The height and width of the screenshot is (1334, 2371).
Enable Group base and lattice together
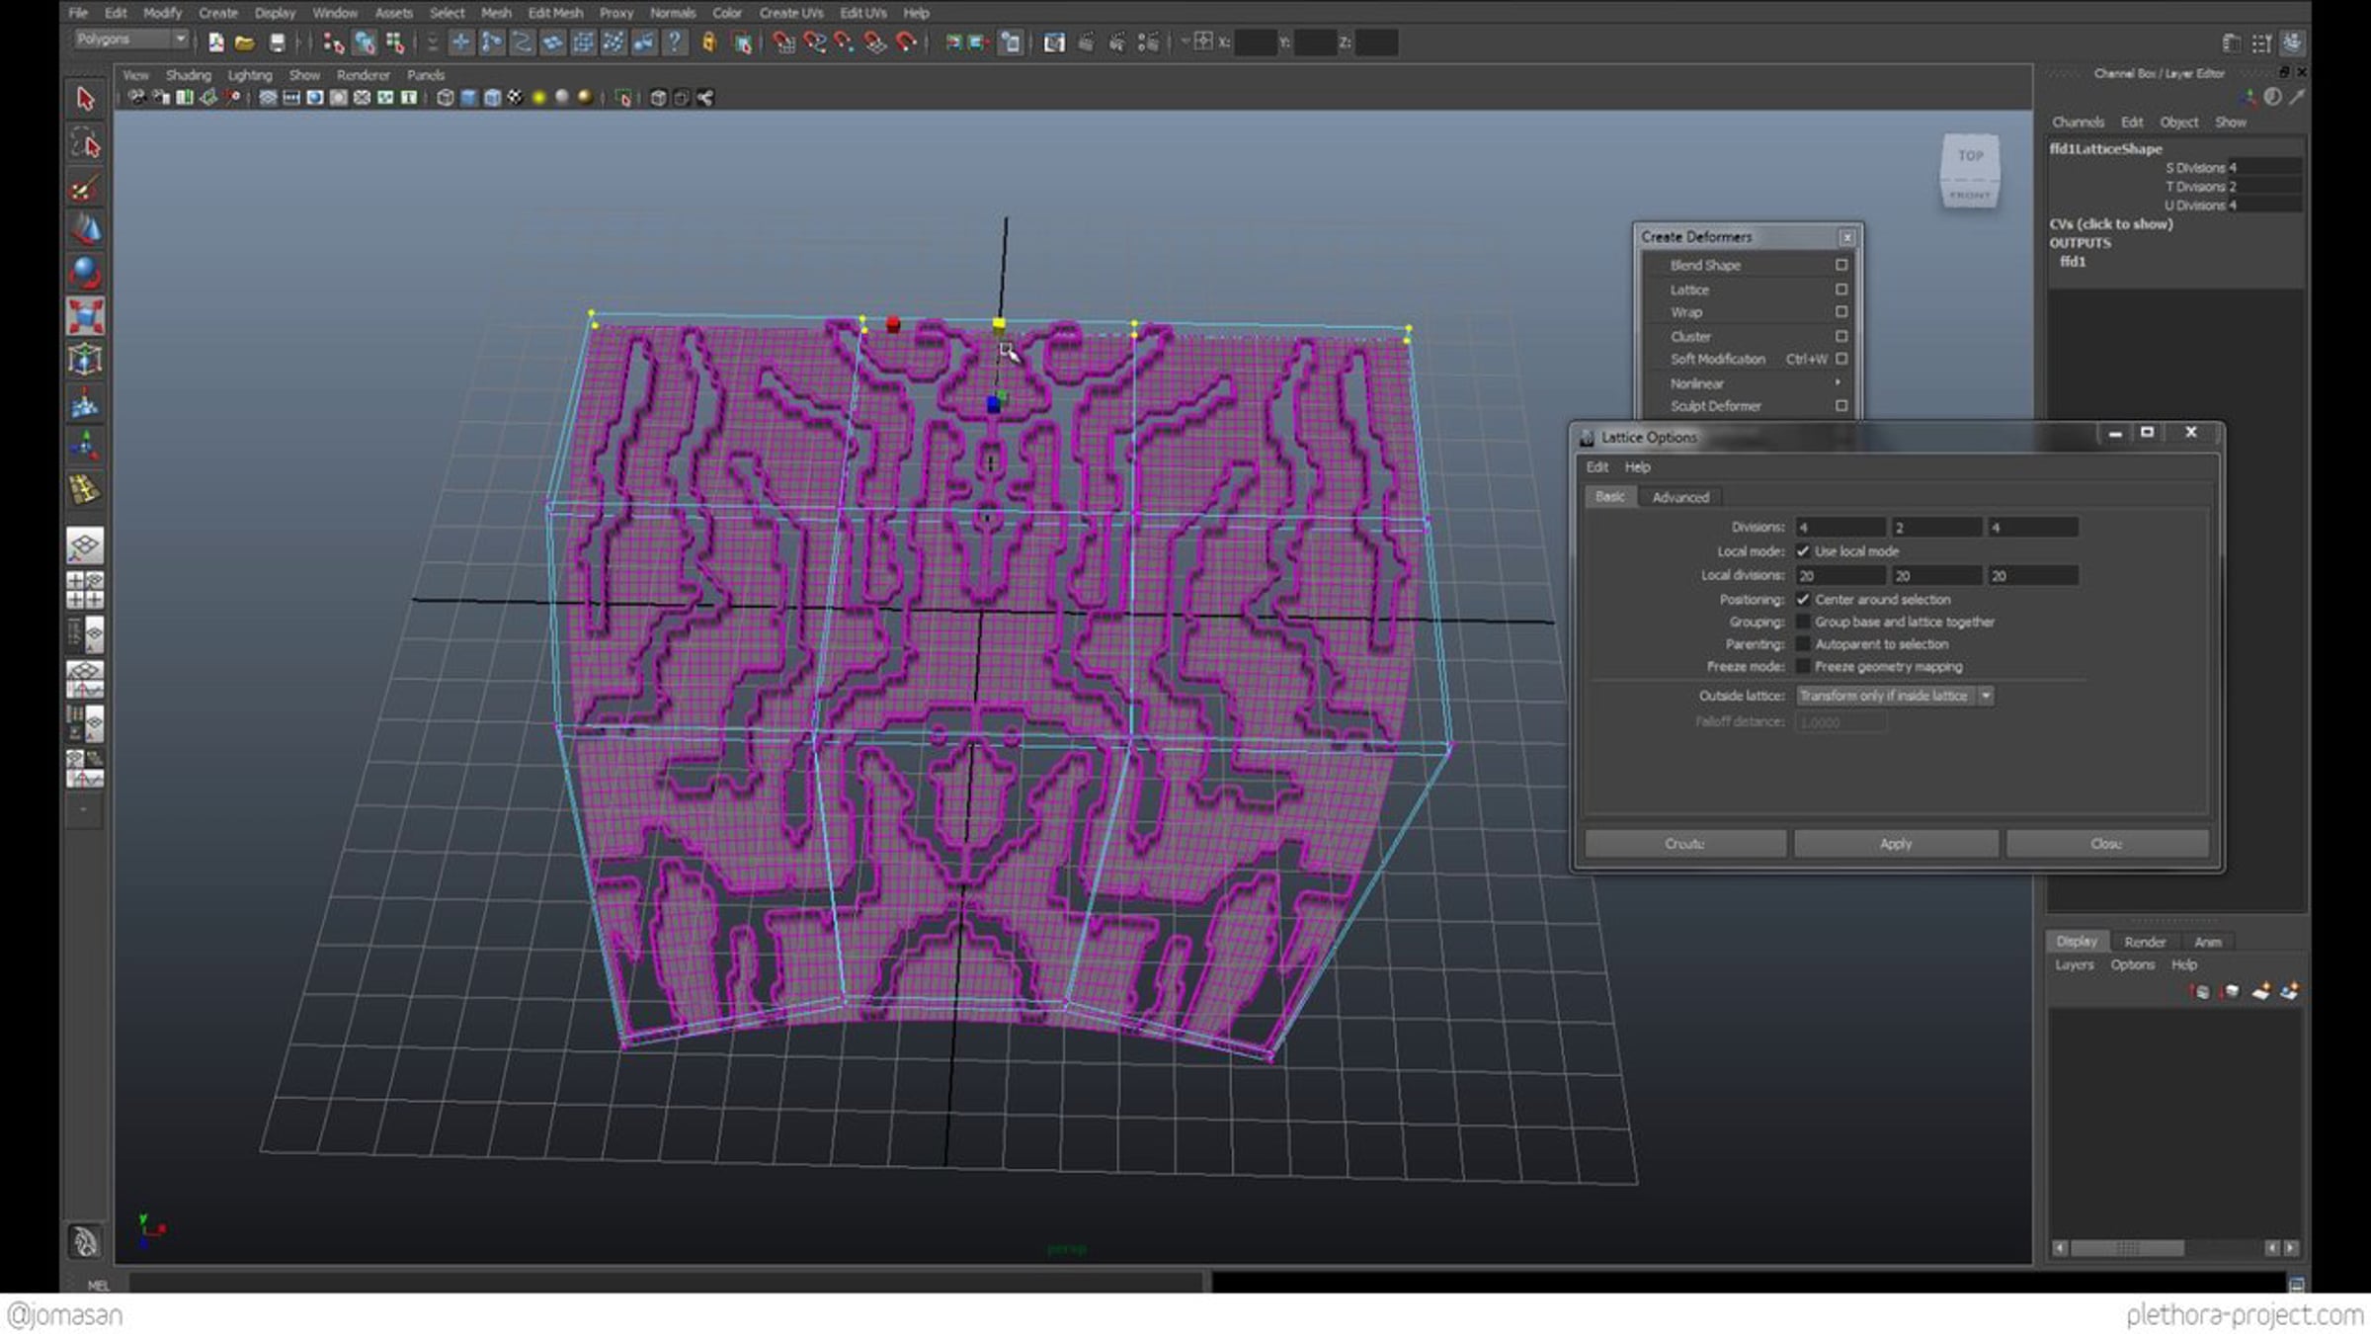point(1803,622)
